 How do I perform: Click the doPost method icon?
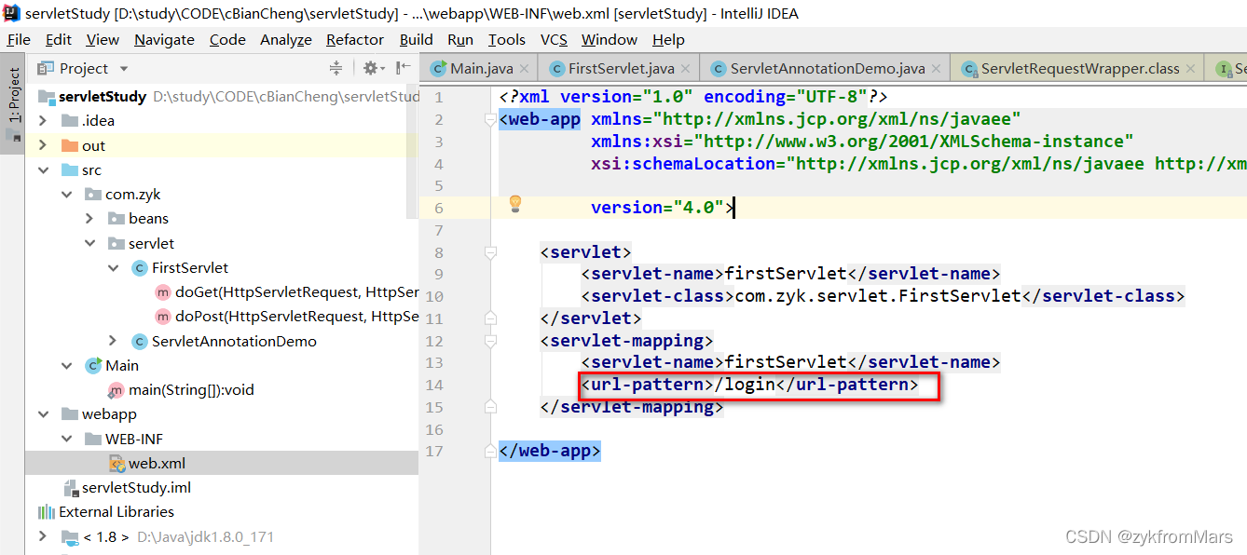click(x=163, y=317)
